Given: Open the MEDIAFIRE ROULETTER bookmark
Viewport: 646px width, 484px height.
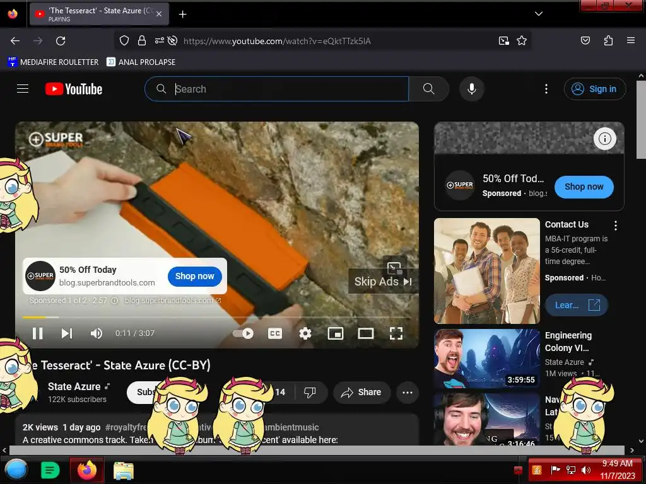Looking at the screenshot, I should (x=53, y=62).
